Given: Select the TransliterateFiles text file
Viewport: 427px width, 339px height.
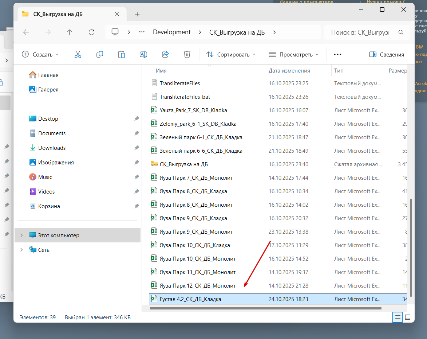Looking at the screenshot, I should click(x=278, y=83).
